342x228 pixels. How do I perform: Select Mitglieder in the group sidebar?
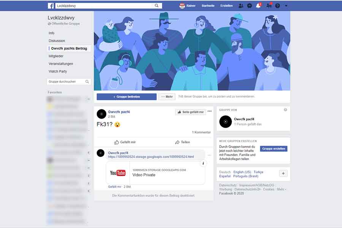click(x=56, y=56)
